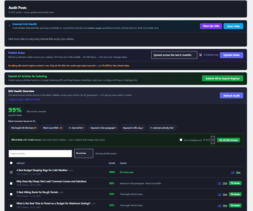Click the 'Last run: Aug 1' timestamp

[x=24, y=100]
